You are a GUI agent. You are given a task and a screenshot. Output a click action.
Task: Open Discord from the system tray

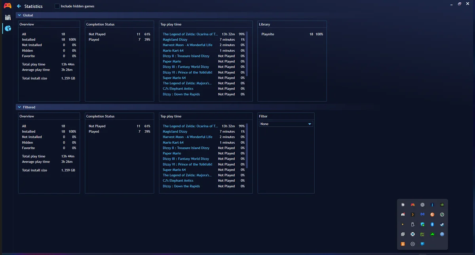pos(403,215)
